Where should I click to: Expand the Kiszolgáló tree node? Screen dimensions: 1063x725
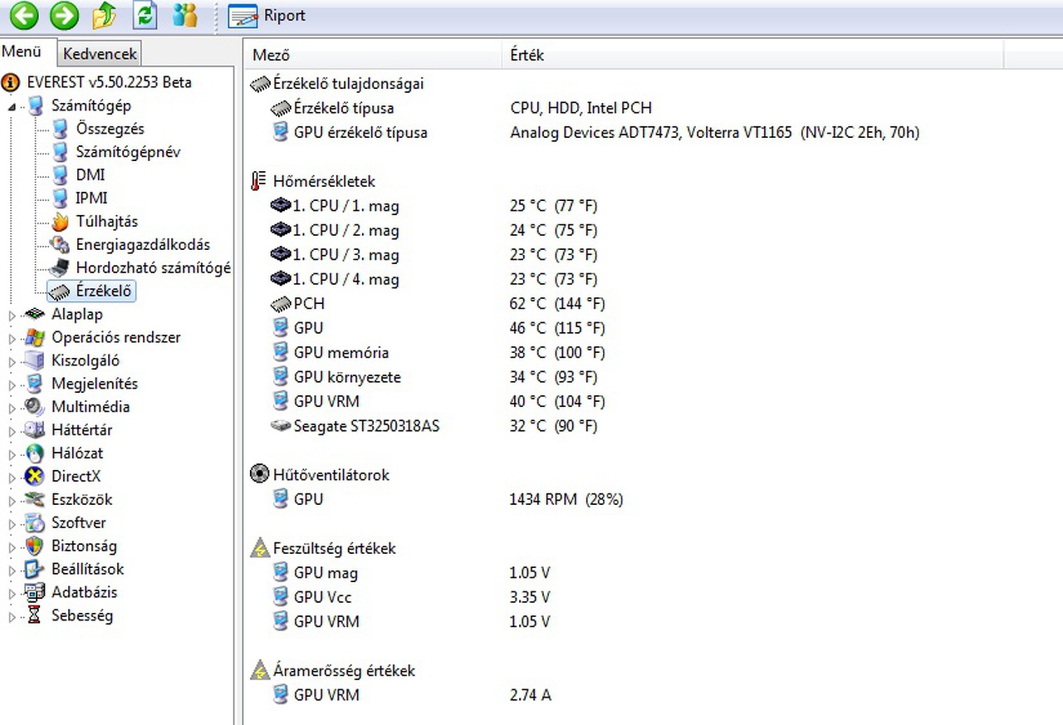(12, 361)
